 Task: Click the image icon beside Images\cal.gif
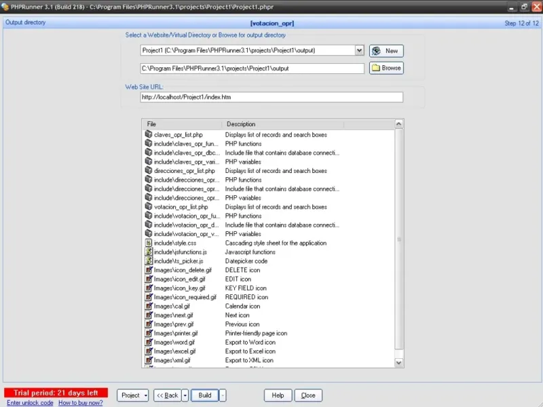[149, 306]
